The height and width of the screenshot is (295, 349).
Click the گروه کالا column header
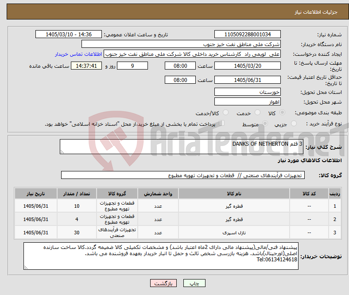click(x=117, y=194)
